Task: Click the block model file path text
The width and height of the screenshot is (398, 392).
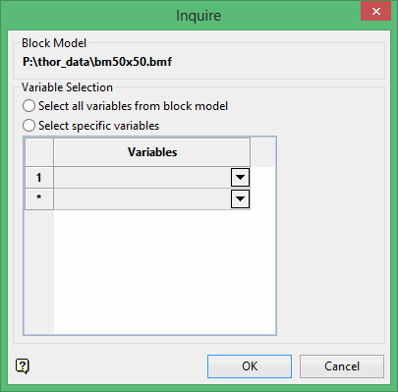Action: tap(97, 62)
